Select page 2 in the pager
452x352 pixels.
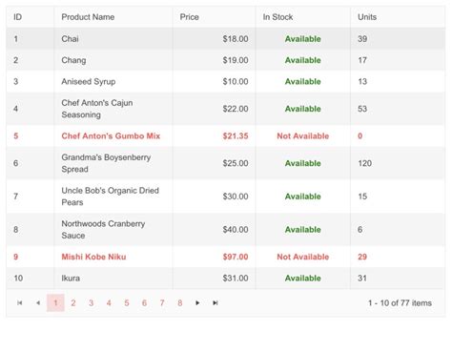(x=73, y=302)
